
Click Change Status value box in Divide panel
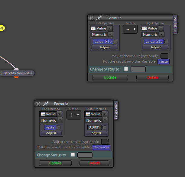85,155
